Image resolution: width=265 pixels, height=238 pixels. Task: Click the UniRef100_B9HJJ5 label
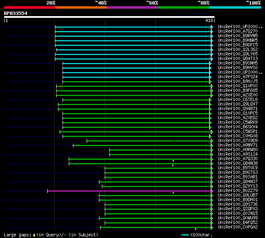(238, 82)
